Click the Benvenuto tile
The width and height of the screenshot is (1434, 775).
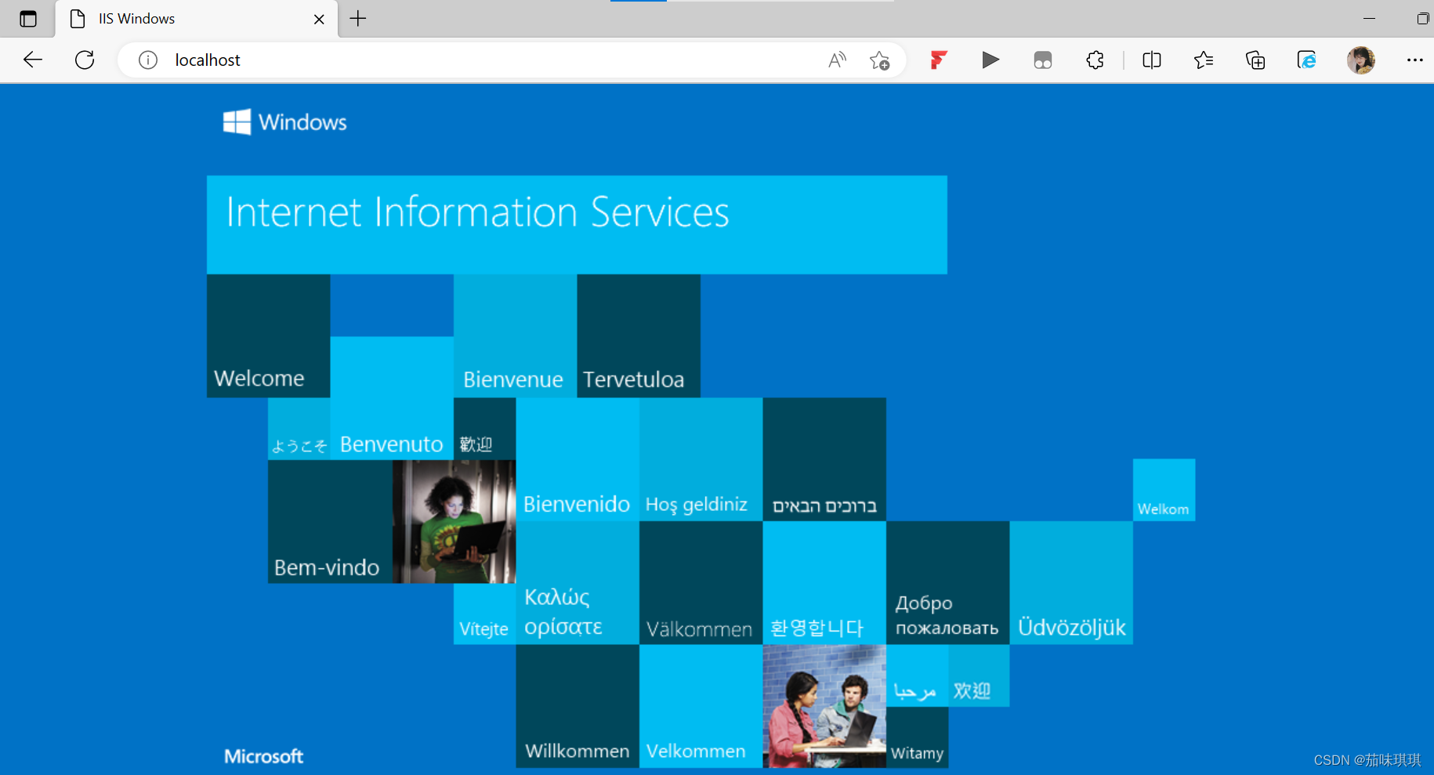coord(392,398)
